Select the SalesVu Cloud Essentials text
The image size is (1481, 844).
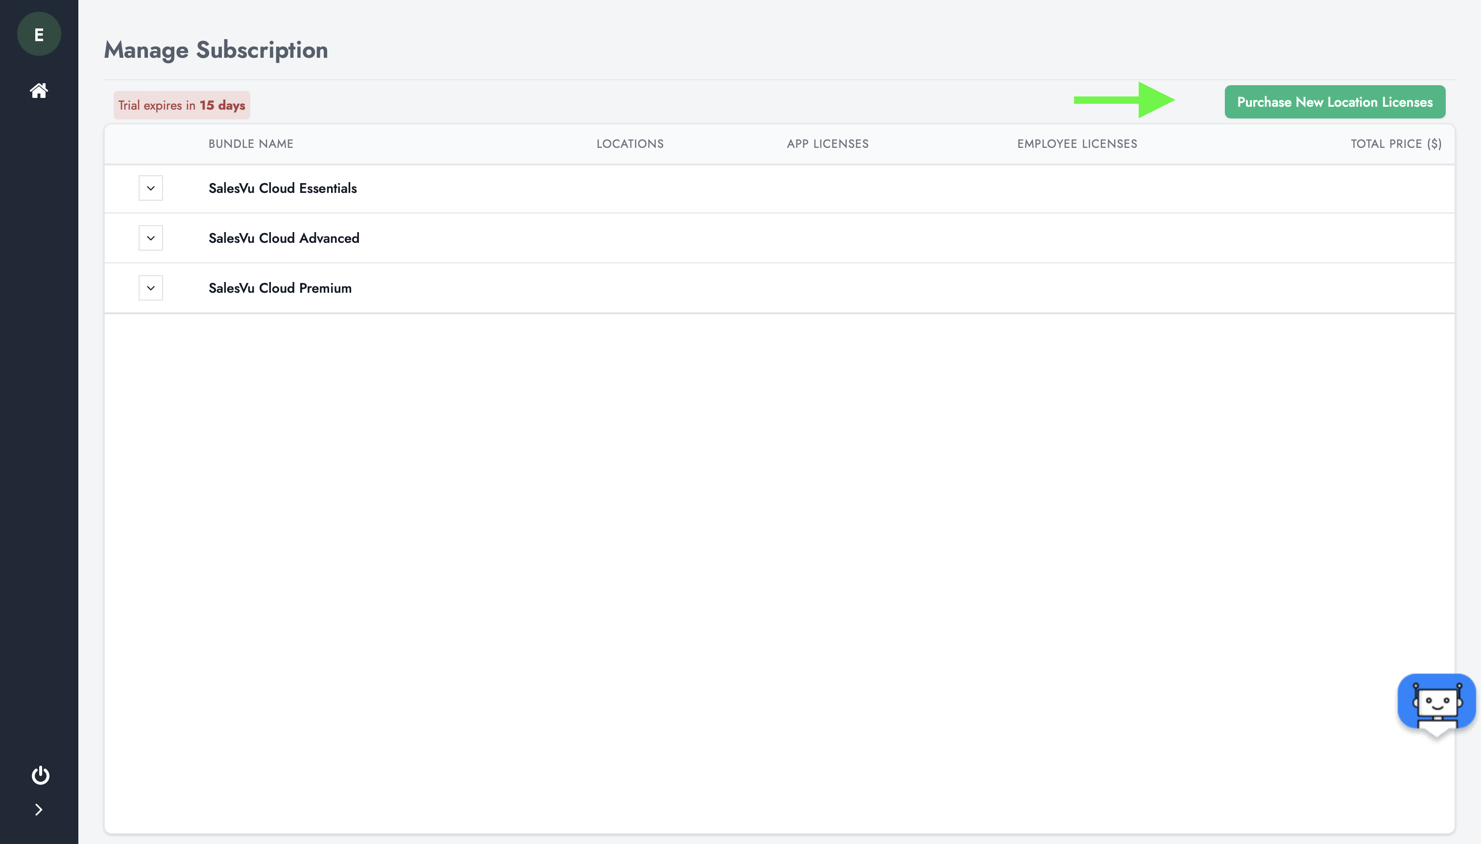(283, 188)
